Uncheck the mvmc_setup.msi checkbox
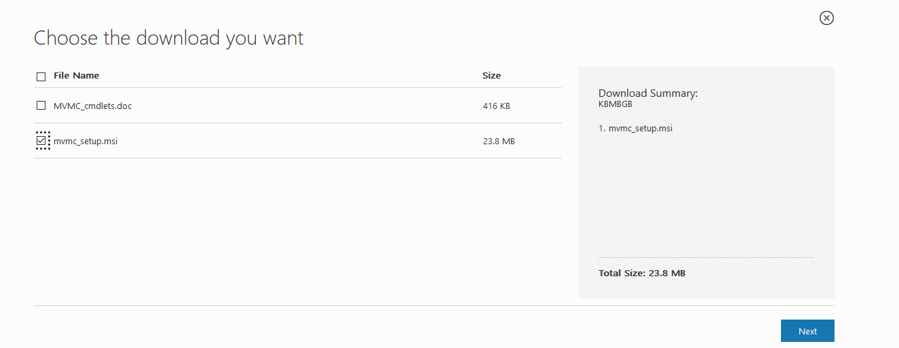The image size is (899, 348). pyautogui.click(x=41, y=141)
